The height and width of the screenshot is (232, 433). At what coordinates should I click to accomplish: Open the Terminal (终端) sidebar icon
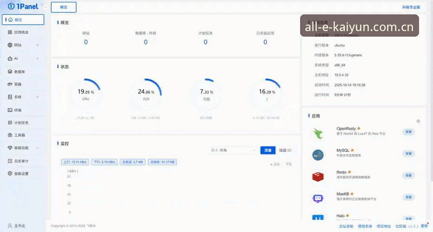pos(10,110)
